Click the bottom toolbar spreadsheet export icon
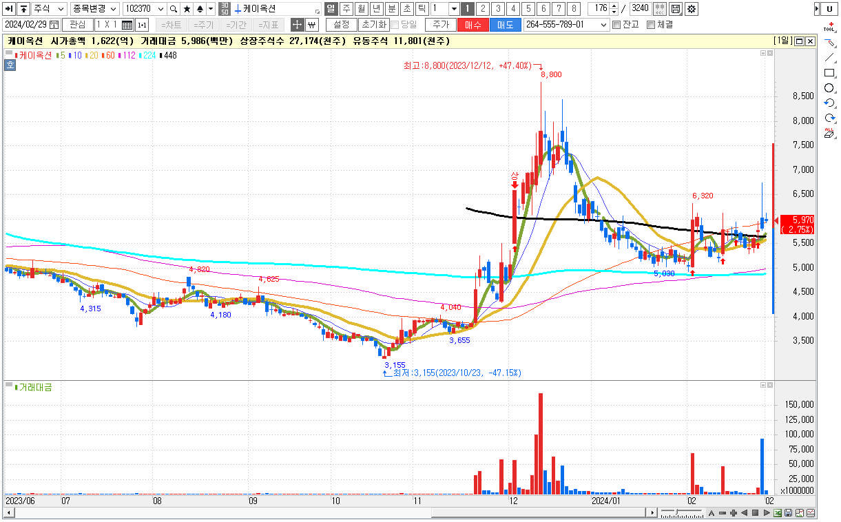841x522 pixels. tap(778, 513)
